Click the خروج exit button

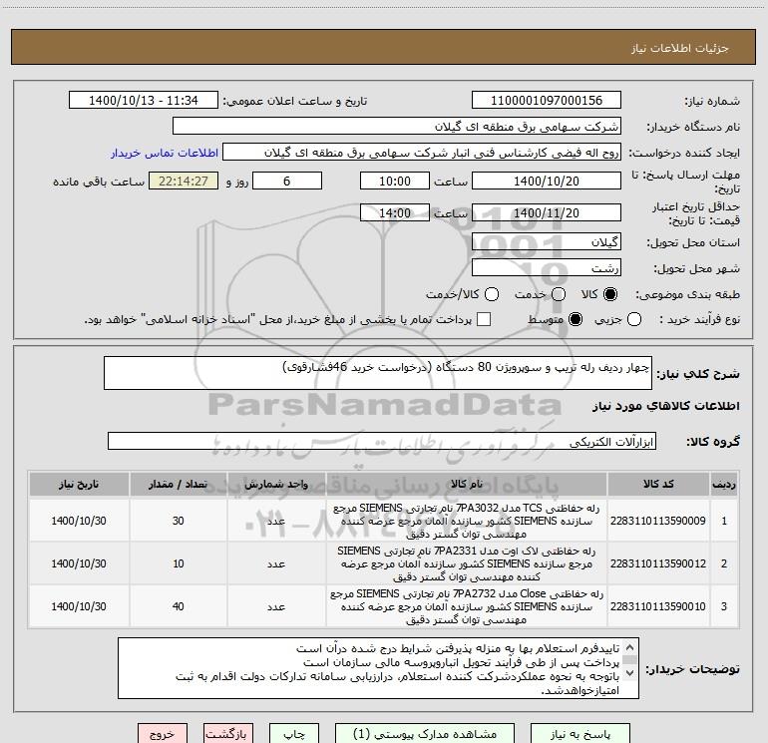coord(163,734)
